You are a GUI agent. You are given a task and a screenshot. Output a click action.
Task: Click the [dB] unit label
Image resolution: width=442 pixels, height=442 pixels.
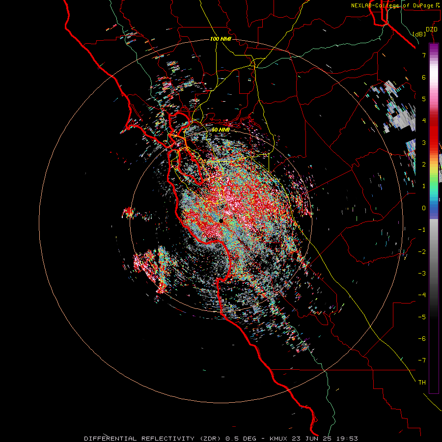(419, 34)
